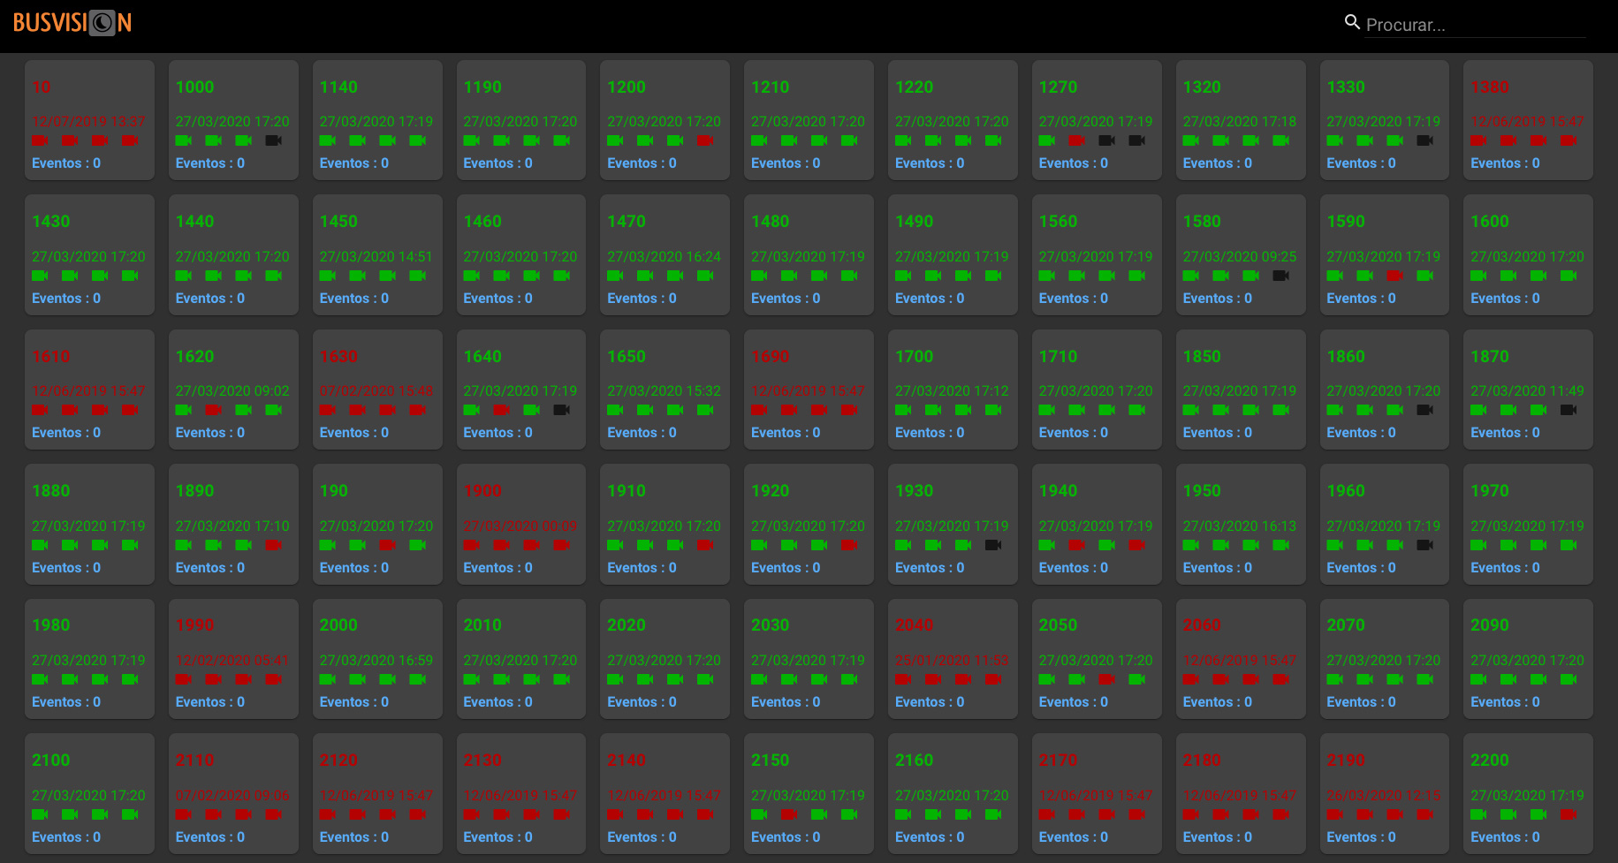Click the search magnifier icon

[x=1352, y=22]
